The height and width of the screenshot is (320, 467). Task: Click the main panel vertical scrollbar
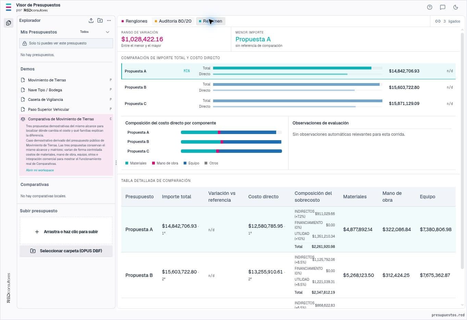point(462,150)
